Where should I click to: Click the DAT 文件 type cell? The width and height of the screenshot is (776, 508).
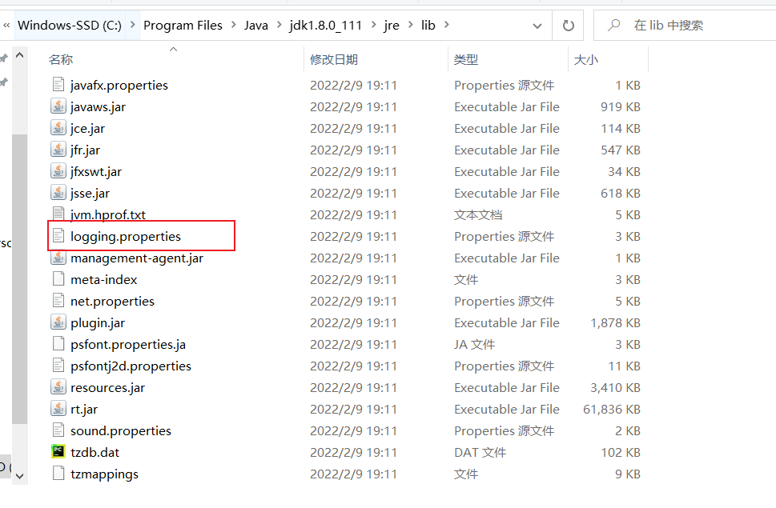(480, 452)
